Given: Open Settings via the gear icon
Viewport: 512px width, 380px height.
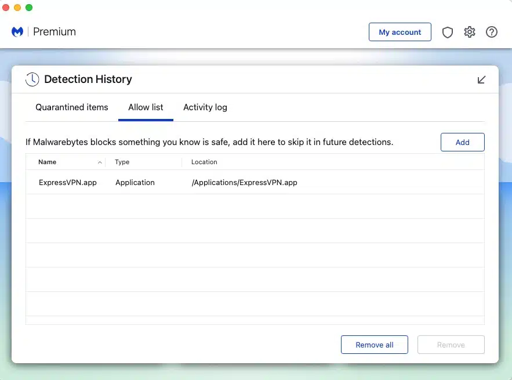Looking at the screenshot, I should (470, 32).
